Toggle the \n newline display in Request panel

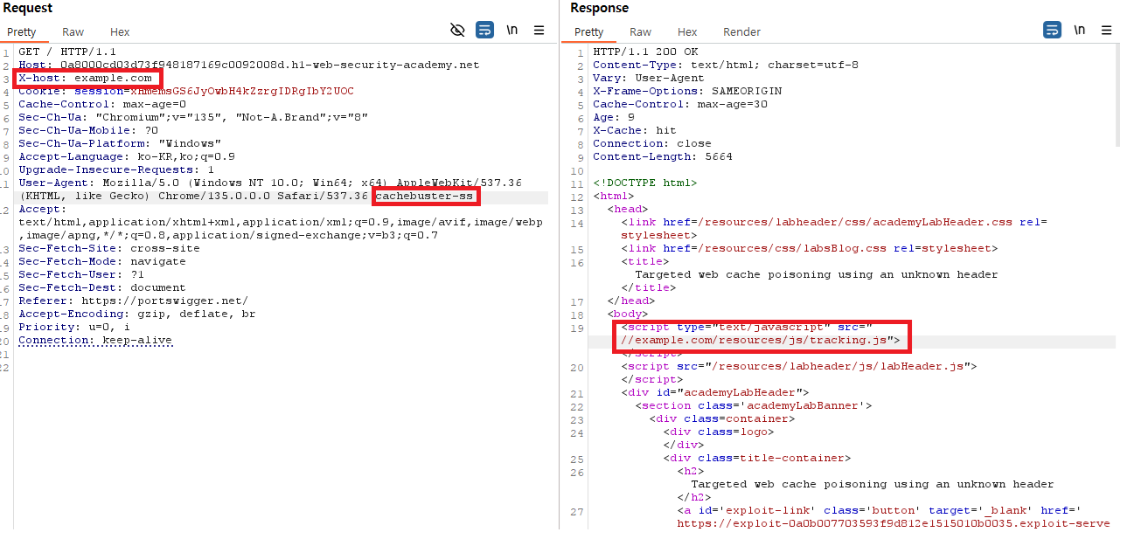pyautogui.click(x=512, y=30)
